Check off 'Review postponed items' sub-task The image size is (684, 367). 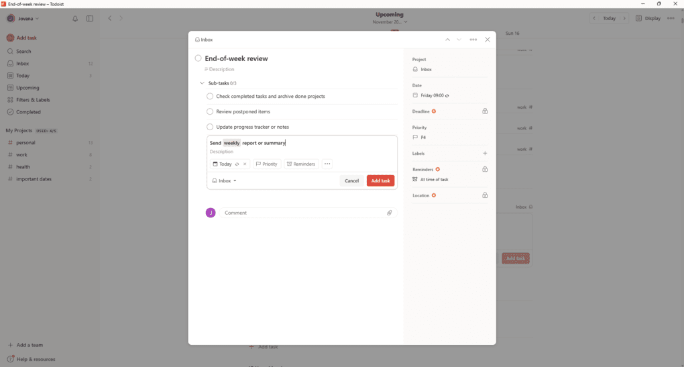[x=210, y=112]
